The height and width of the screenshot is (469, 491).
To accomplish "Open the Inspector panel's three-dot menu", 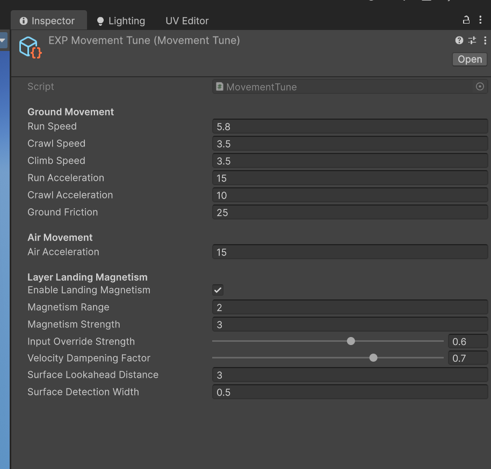I will click(480, 20).
